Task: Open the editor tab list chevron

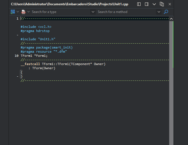Action: click(x=154, y=4)
